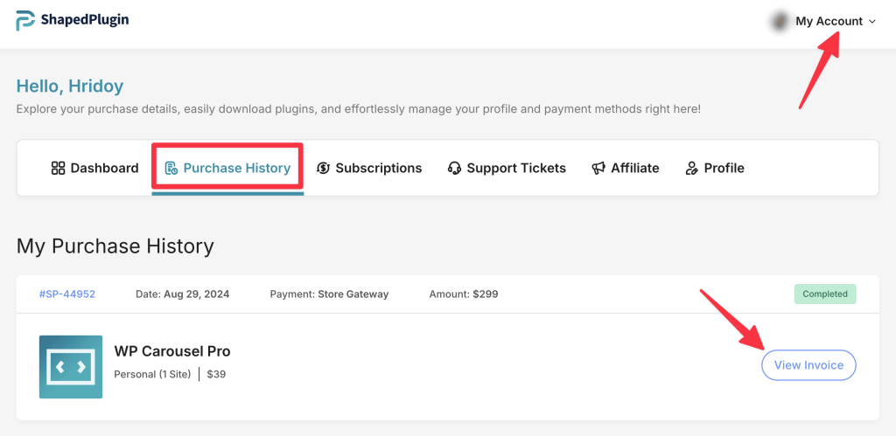Viewport: 896px width, 436px height.
Task: Open the My Account menu label
Action: click(x=829, y=21)
